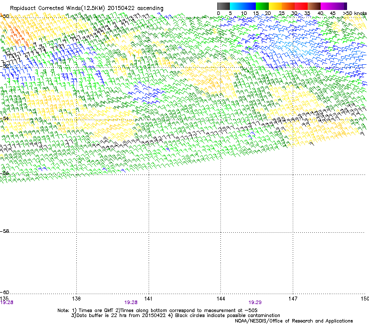This screenshot has height=324, width=369.
Task: Click the "40" legend scale label
Action: click(x=320, y=13)
